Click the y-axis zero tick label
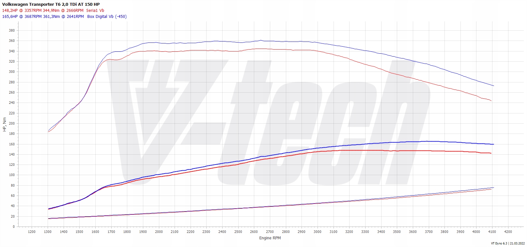This screenshot has height=247, width=527. tap(14, 227)
